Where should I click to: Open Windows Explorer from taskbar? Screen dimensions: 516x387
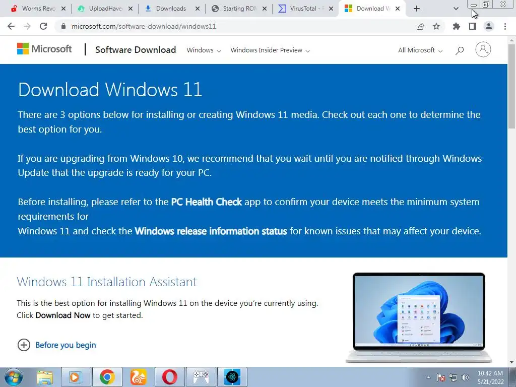45,377
